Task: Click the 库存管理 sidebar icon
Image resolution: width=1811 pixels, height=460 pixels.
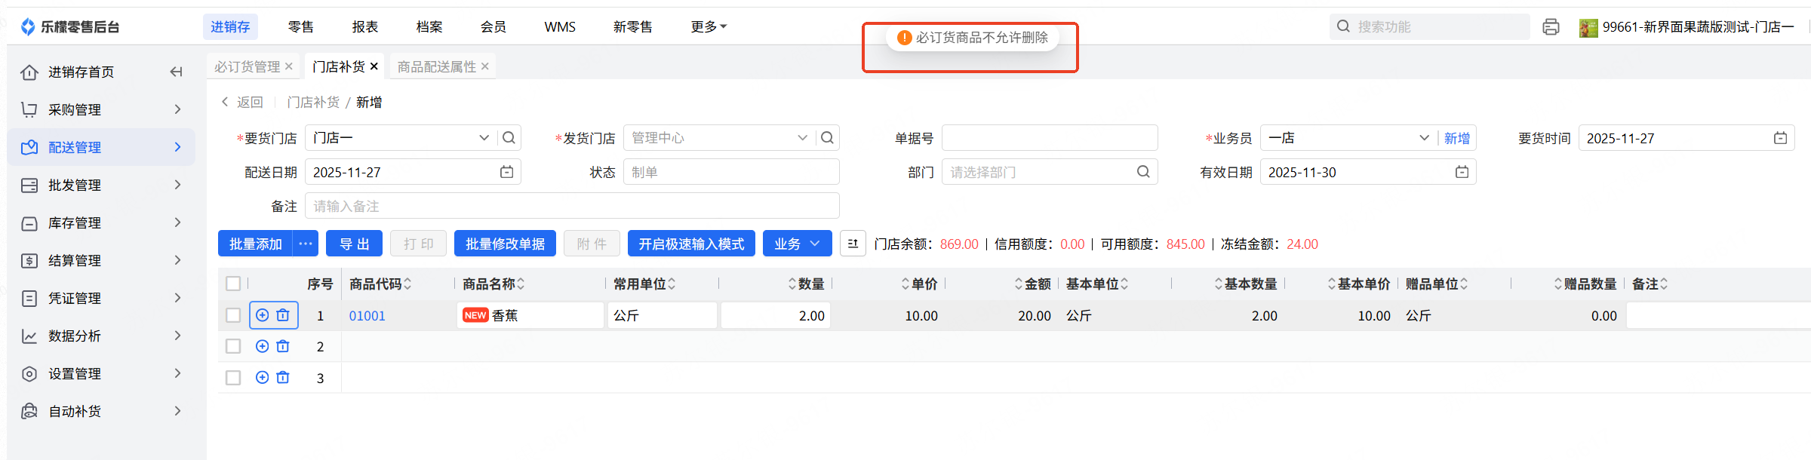Action: click(29, 222)
